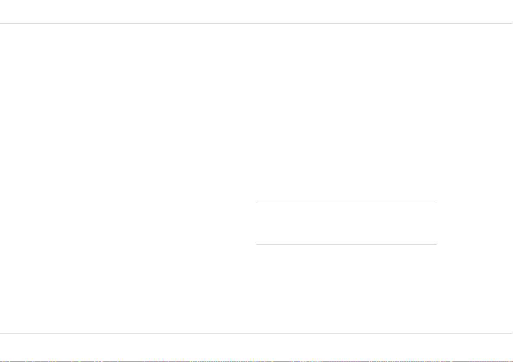Click the right end of the upper gray rule
Screen dimensions: 513x362
pos(436,203)
